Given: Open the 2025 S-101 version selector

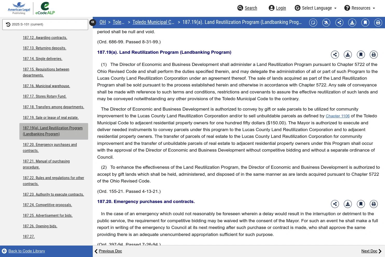Looking at the screenshot, I should [x=45, y=24].
